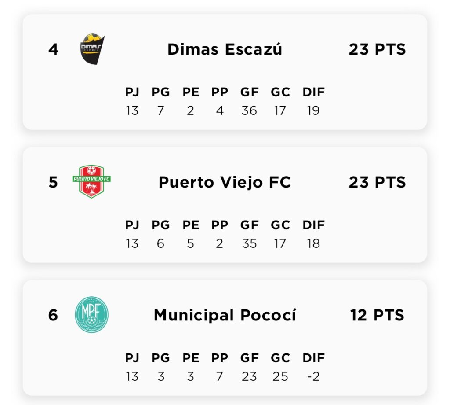Click Municipal Pococí's 12 PTS total
Image resolution: width=450 pixels, height=405 pixels.
coord(377,315)
